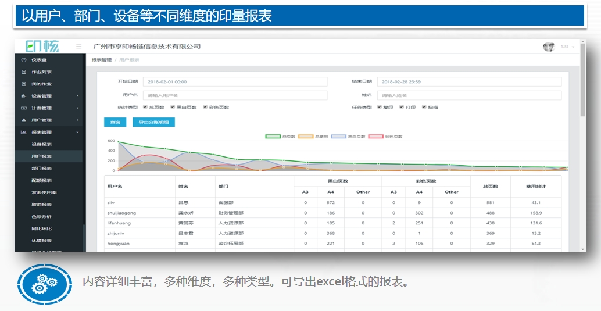The height and width of the screenshot is (311, 601).
Task: Collapse the 报表管理 menu chevron
Action: pyautogui.click(x=78, y=133)
